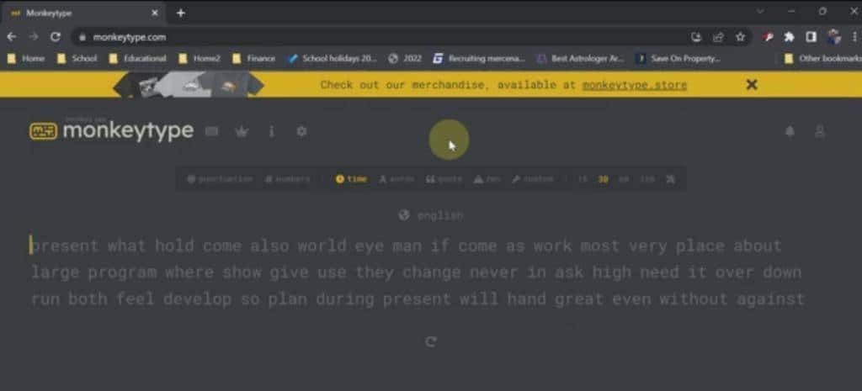Dismiss the merchandise banner

pos(752,85)
